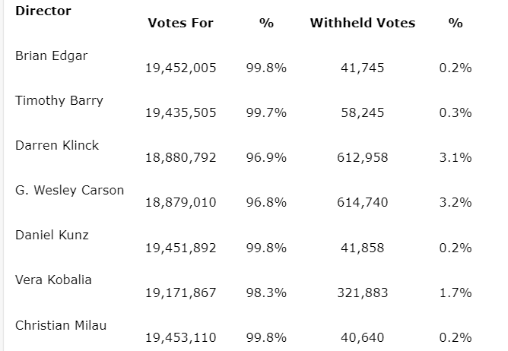Click Darren Klinck's 18,880,792 votes value
The height and width of the screenshot is (351, 508).
(180, 157)
